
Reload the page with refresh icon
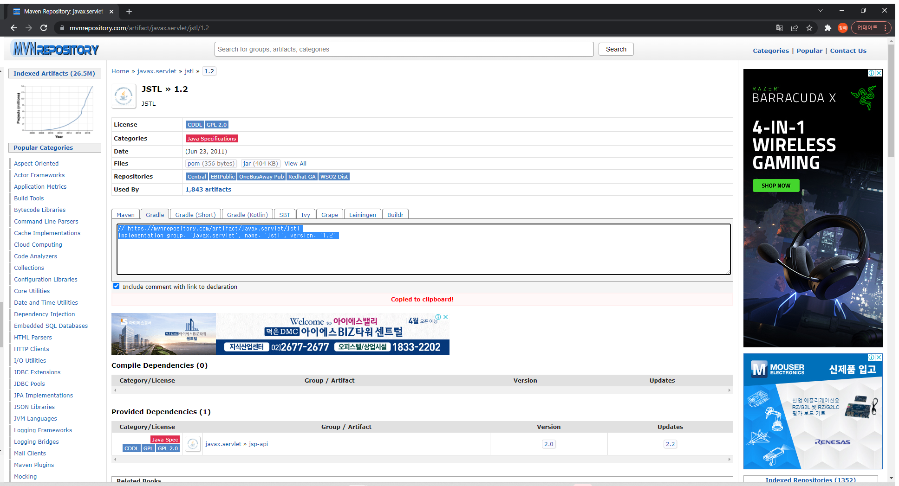(x=44, y=28)
